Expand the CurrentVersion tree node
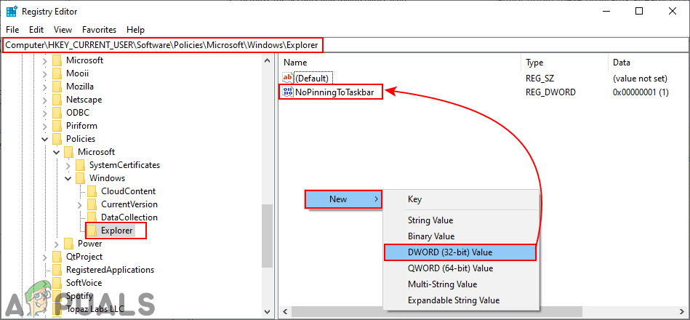This screenshot has width=690, height=320. 80,204
